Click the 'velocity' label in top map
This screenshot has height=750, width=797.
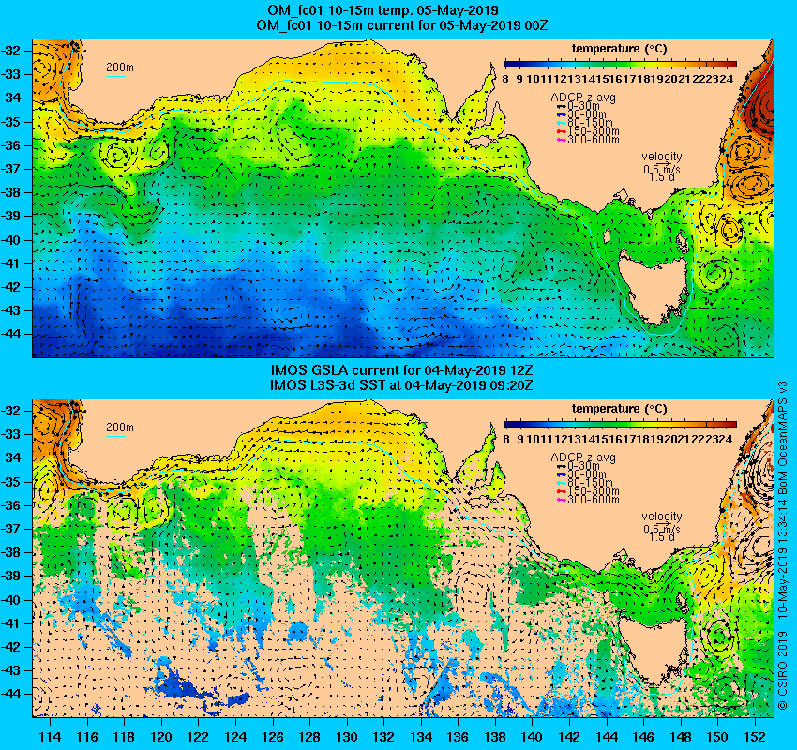tap(661, 157)
